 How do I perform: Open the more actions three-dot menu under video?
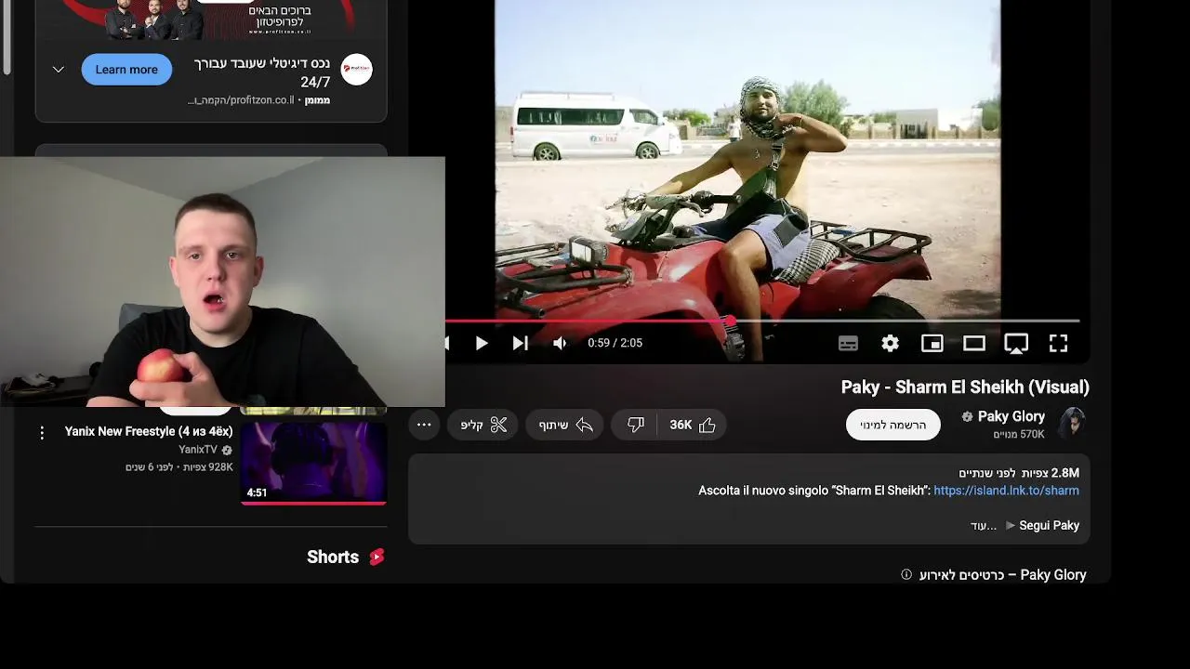(424, 425)
